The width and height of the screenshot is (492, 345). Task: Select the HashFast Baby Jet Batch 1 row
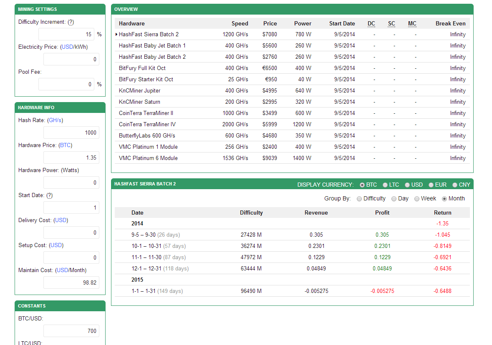pos(292,46)
